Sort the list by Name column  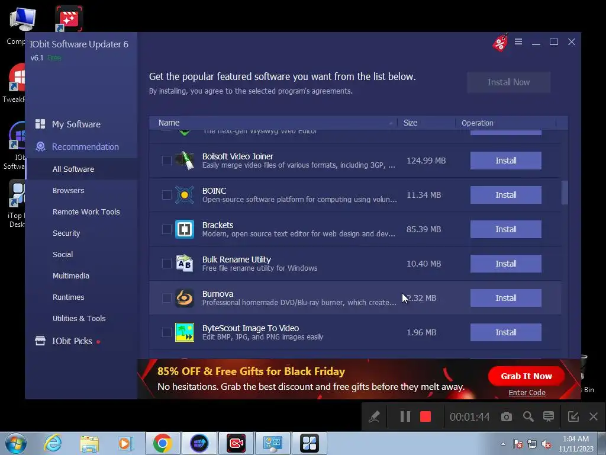tap(273, 123)
